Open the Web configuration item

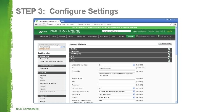(x=41, y=78)
